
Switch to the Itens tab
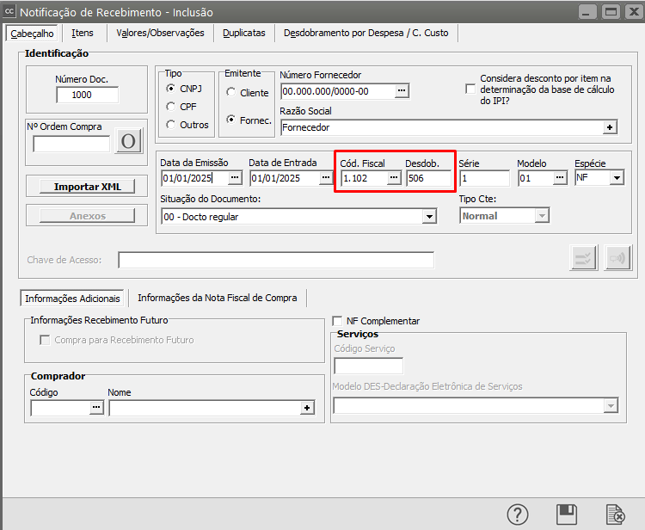pyautogui.click(x=83, y=33)
